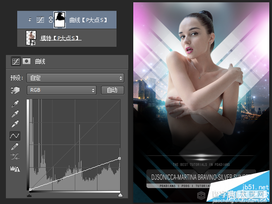Click the white input slider triangle
Viewport: 272px width, 204px height.
point(120,195)
